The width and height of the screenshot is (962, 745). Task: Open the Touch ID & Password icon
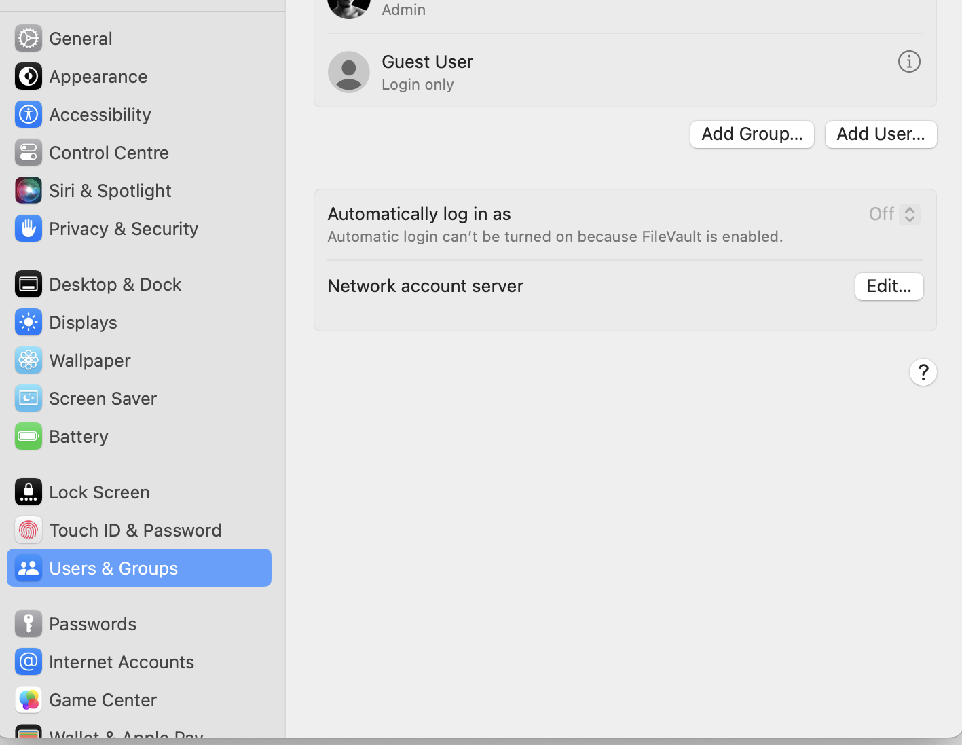[28, 530]
